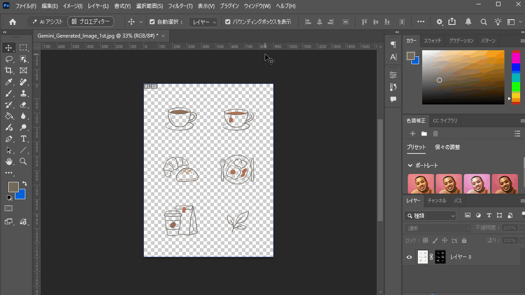Toggle バウンディングボックスを表示 checkbox

(x=228, y=22)
